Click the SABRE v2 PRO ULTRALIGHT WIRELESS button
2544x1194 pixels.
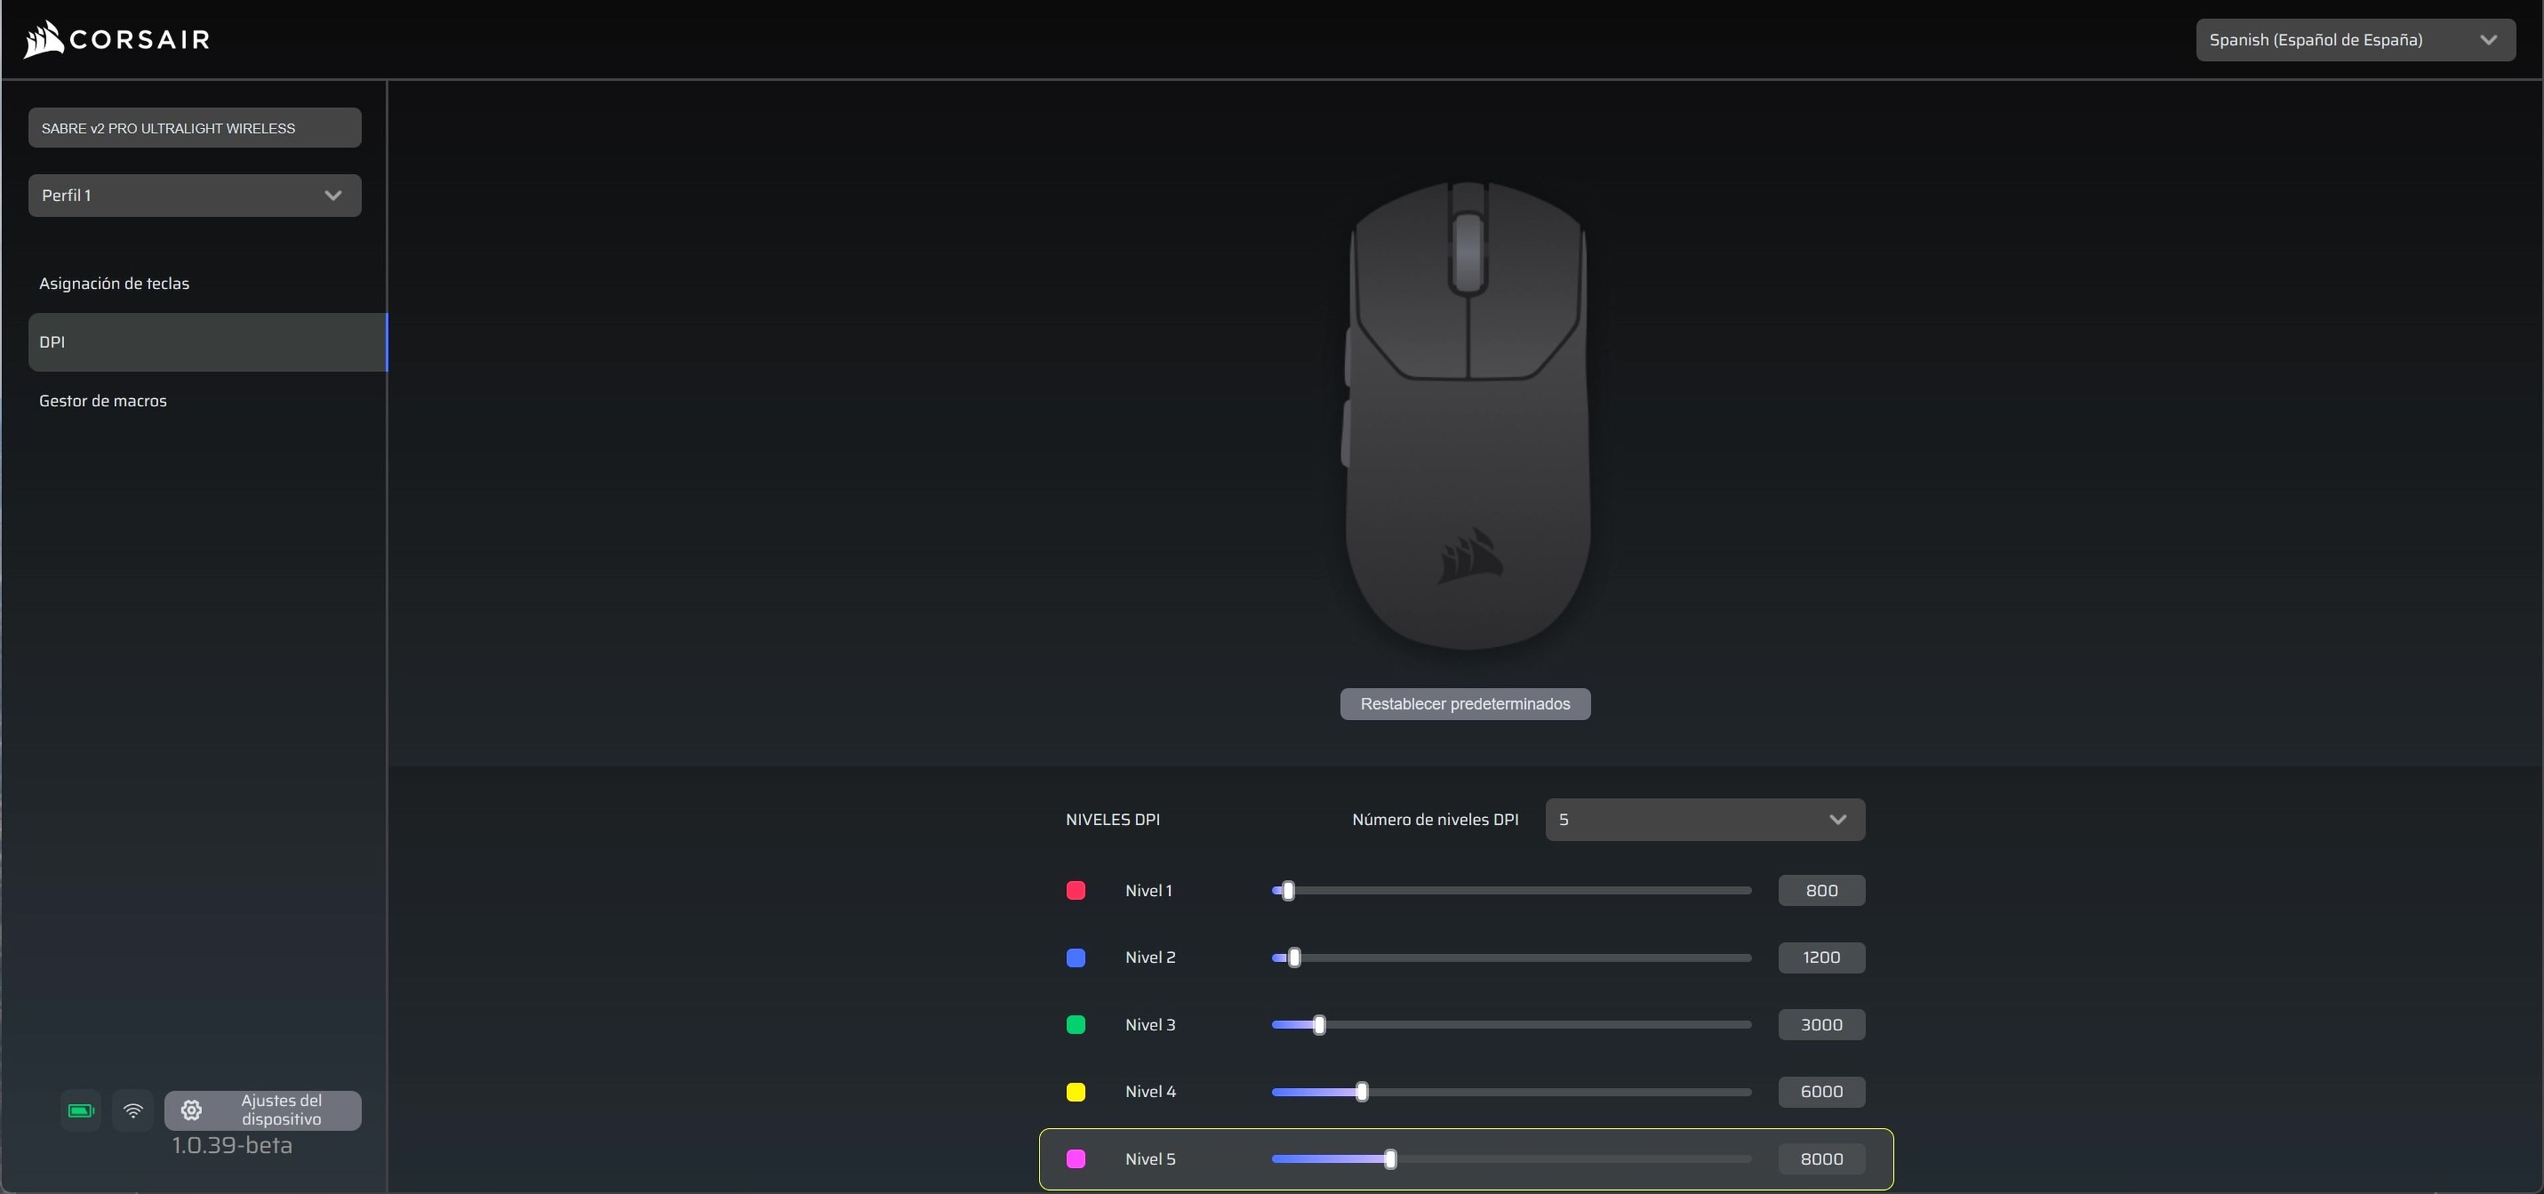195,129
